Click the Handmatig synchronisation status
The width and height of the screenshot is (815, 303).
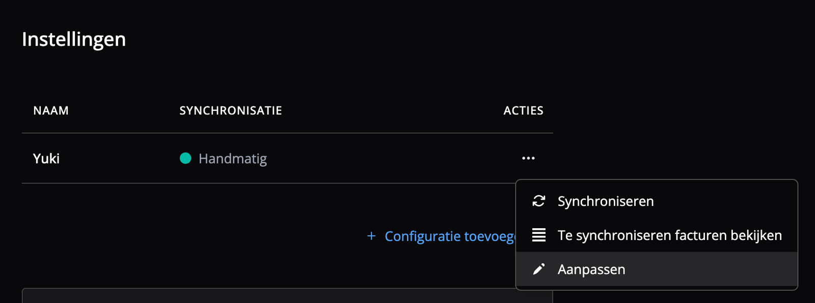point(233,159)
